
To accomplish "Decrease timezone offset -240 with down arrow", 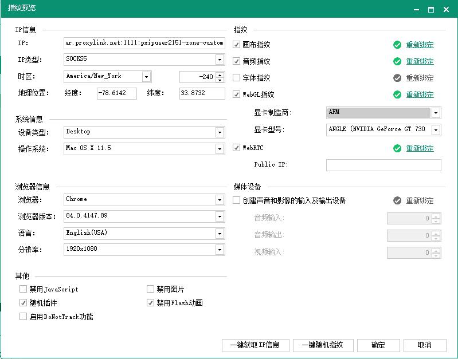I will tap(220, 80).
